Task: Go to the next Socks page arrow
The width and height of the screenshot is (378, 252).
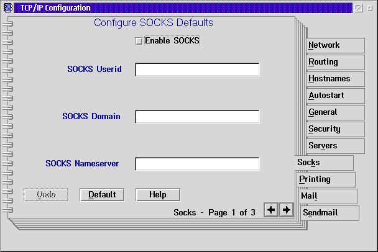Action: pos(286,210)
